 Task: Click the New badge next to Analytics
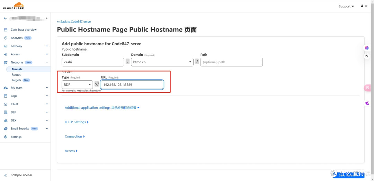coord(28,38)
